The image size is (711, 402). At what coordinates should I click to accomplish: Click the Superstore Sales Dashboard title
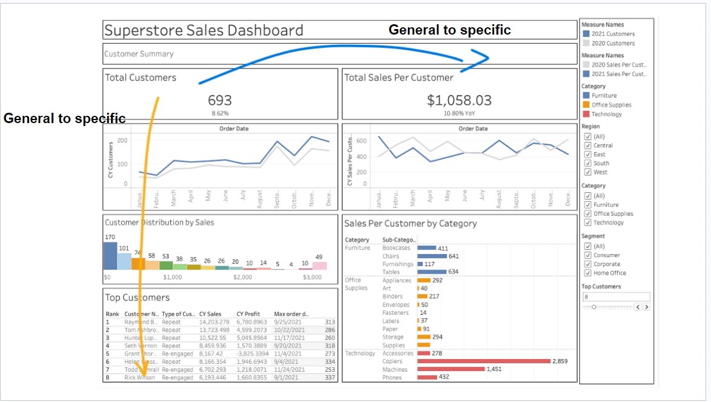click(x=204, y=30)
